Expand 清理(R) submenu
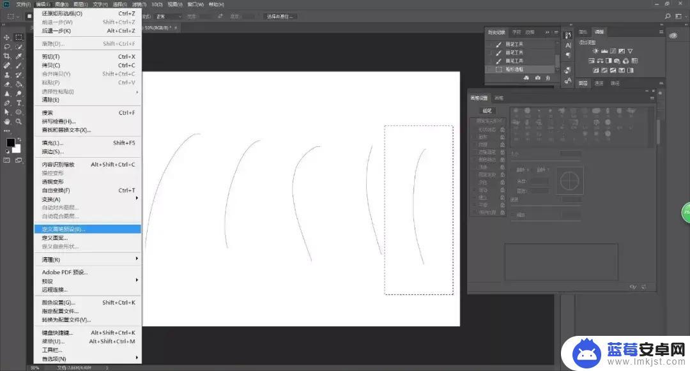Image resolution: width=690 pixels, height=371 pixels. click(88, 260)
